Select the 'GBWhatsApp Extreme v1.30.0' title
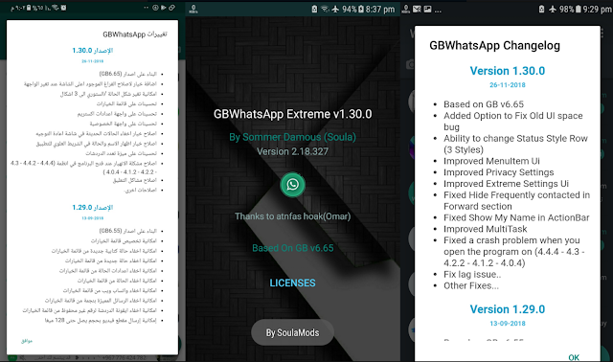 (x=292, y=114)
